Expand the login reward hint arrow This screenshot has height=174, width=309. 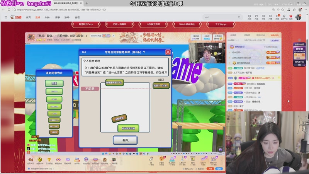[54, 169]
